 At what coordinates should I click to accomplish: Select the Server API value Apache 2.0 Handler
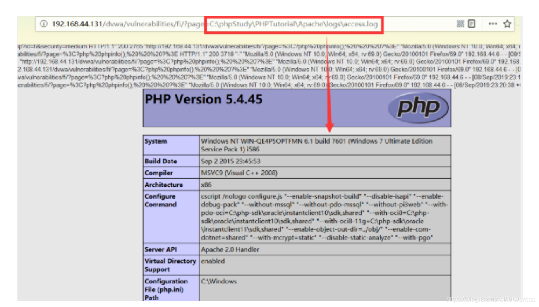[230, 249]
